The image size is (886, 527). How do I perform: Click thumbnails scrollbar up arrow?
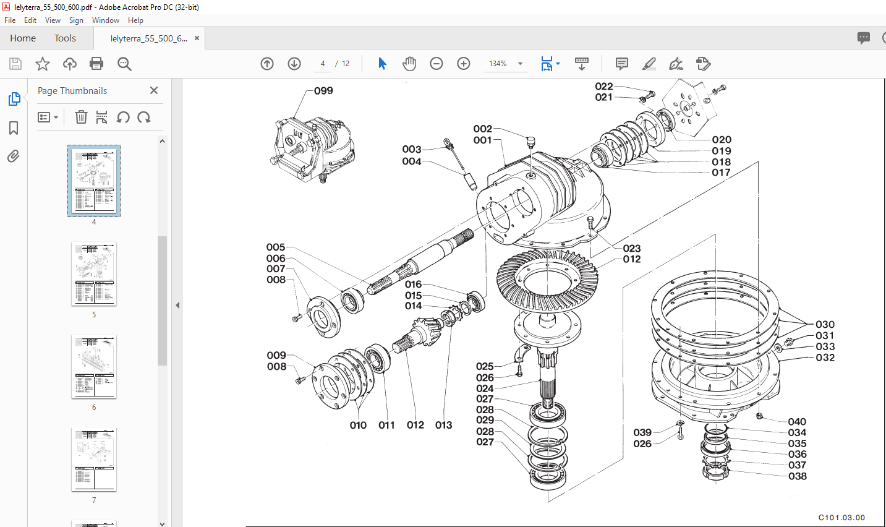[x=163, y=141]
